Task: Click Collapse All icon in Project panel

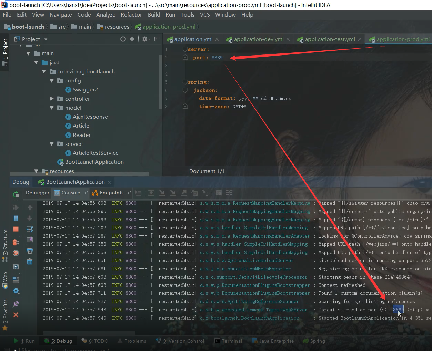Action: coord(132,39)
